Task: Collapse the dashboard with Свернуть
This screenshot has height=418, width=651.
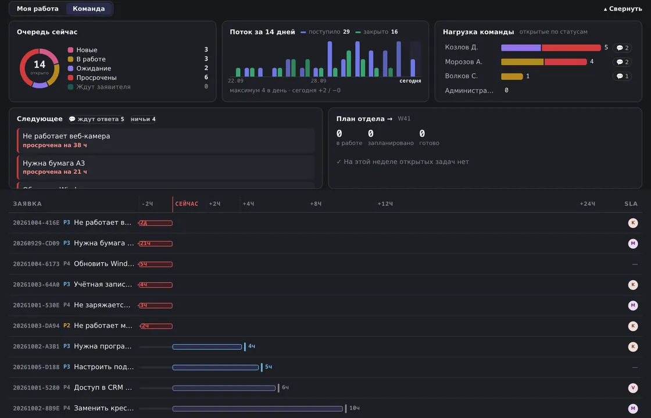Action: 623,9
